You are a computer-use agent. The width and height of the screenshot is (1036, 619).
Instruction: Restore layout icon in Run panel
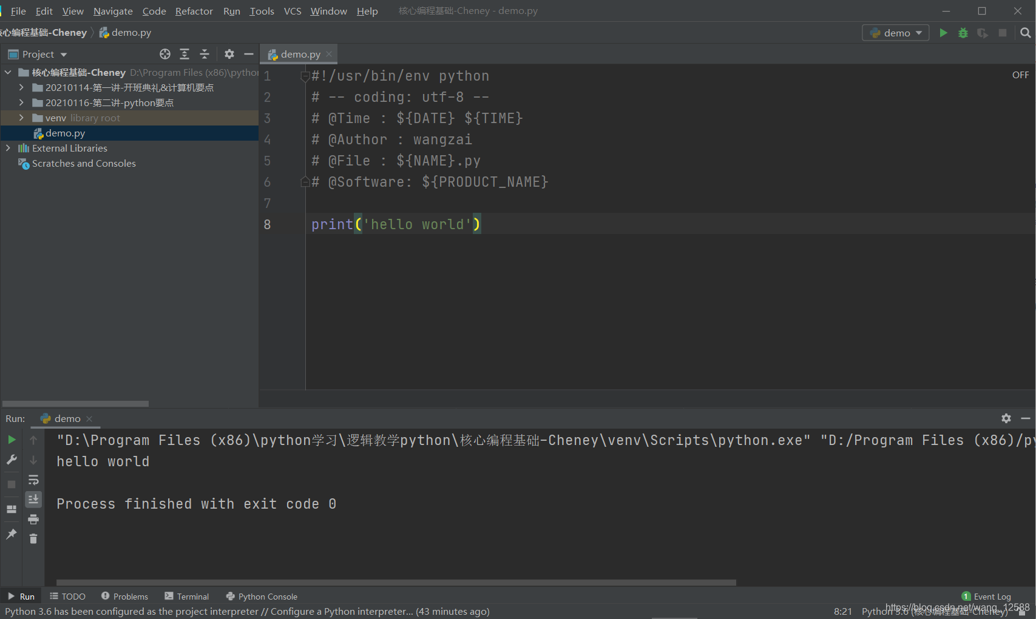(x=12, y=509)
